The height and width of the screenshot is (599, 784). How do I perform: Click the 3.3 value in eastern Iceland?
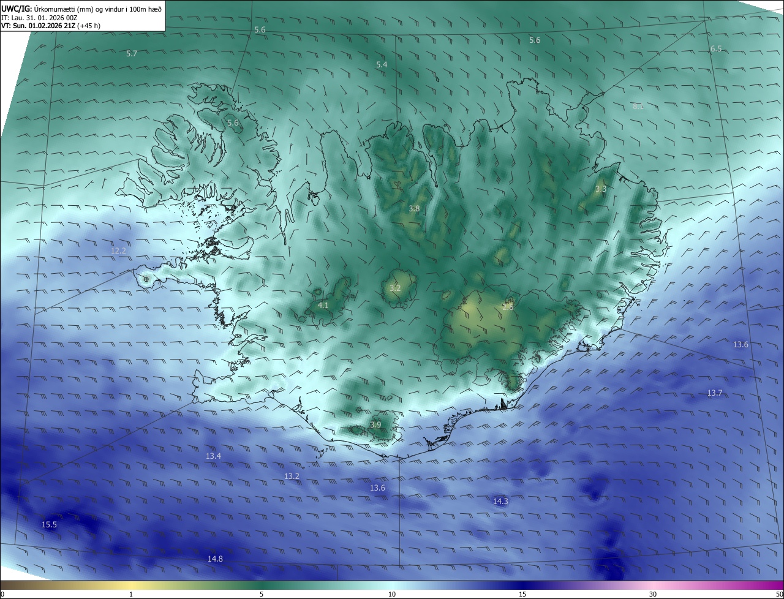[x=601, y=189]
